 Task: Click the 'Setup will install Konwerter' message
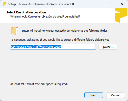65,31
